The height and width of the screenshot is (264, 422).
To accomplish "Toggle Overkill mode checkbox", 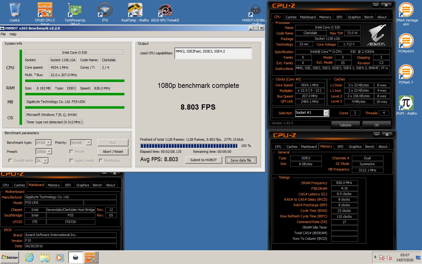I will pos(10,161).
